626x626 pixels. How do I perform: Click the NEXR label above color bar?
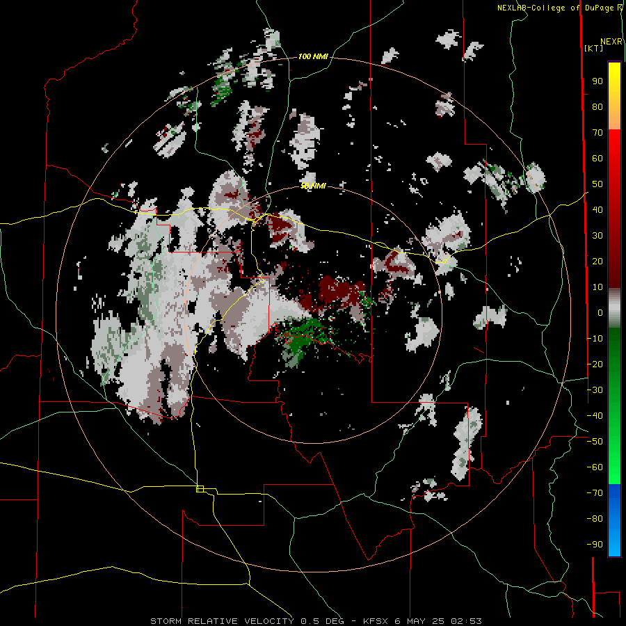(611, 42)
